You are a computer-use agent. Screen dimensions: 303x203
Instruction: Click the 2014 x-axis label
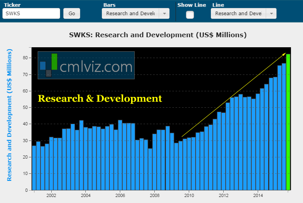[x=258, y=195]
